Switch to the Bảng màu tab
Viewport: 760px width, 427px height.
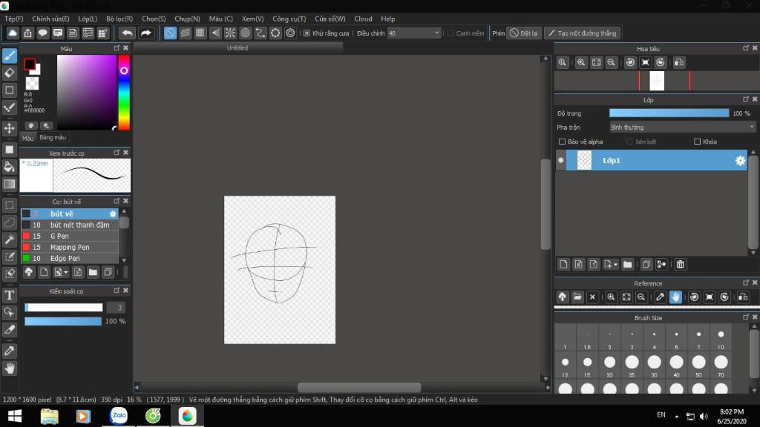click(x=53, y=138)
